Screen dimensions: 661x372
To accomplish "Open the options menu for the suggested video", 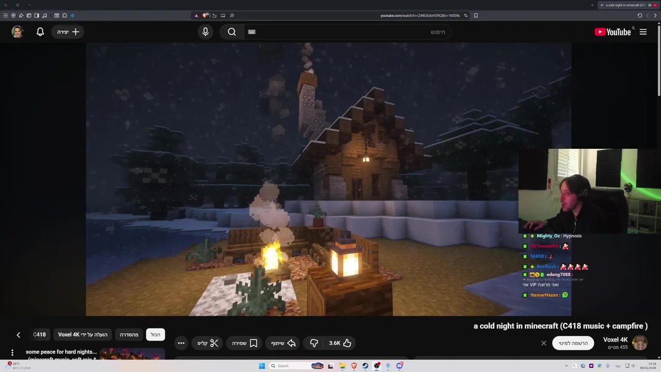I will click(x=12, y=353).
